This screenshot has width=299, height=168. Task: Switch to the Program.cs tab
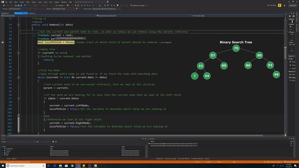point(32,13)
